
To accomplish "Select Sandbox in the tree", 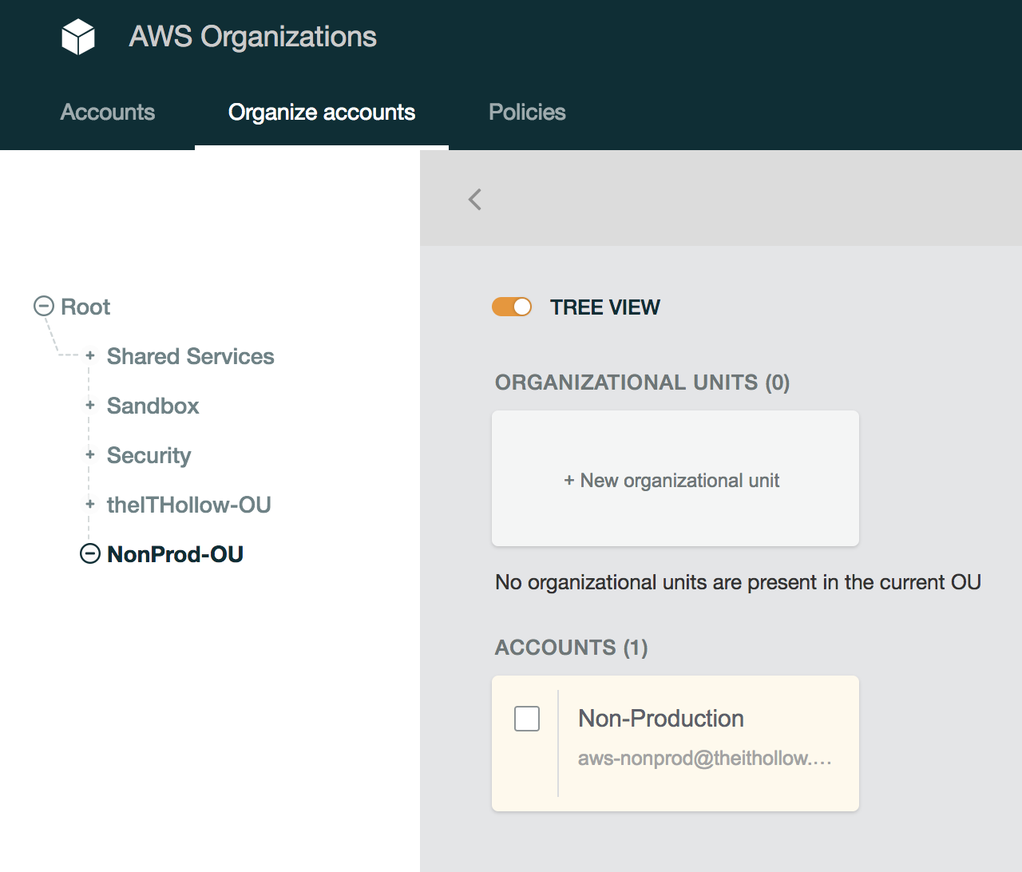I will [153, 406].
